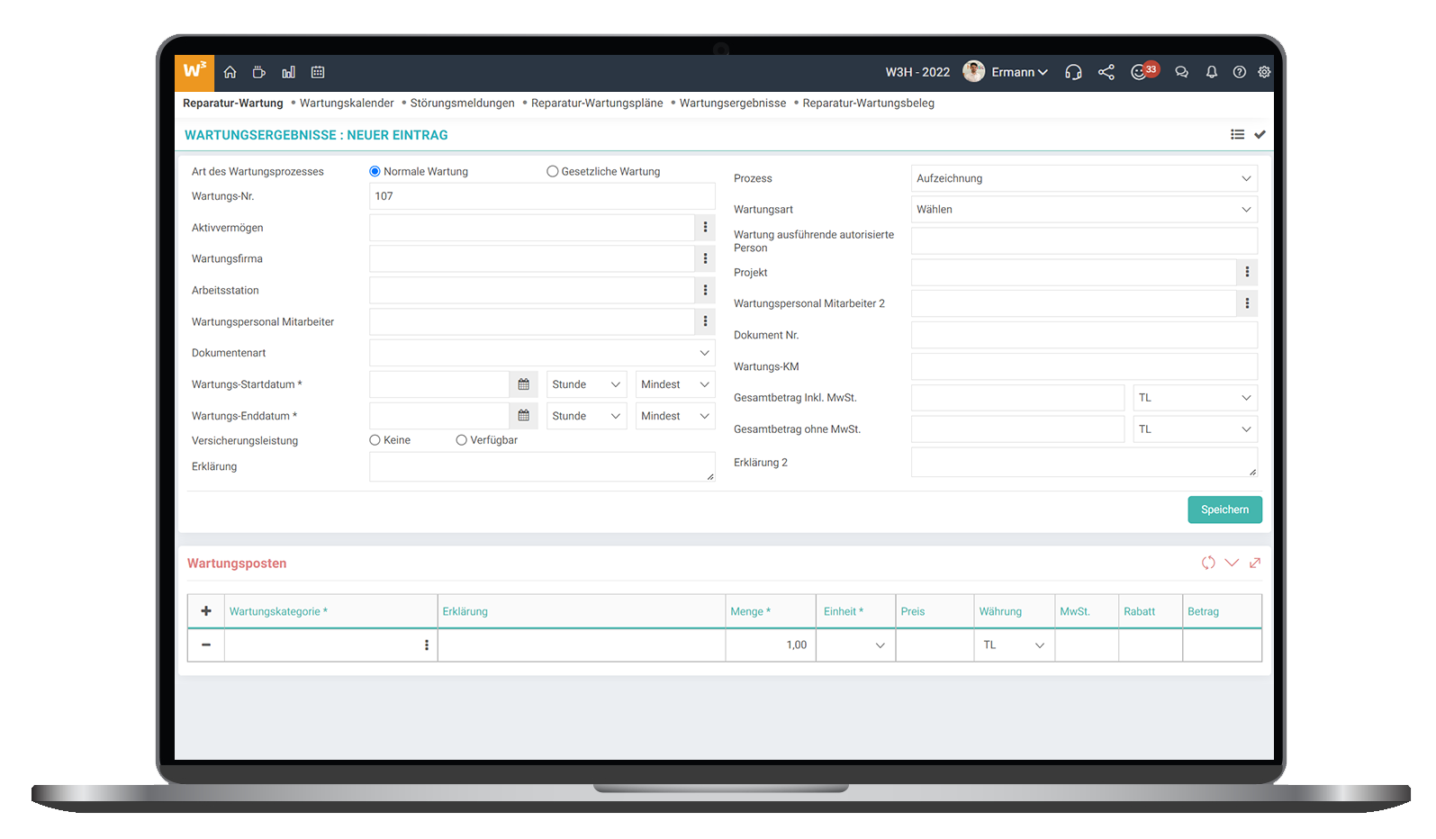Add a new Wartungsposten row with plus
Viewport: 1436px width, 839px height.
point(206,610)
